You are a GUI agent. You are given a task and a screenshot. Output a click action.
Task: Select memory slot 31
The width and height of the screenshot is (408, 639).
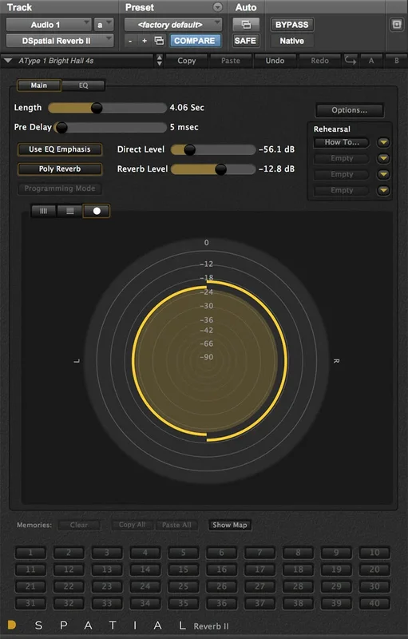30,603
